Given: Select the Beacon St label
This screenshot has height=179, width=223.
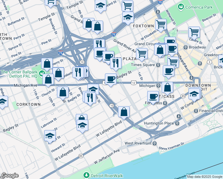Looking at the screenshot, I should tap(209, 18).
